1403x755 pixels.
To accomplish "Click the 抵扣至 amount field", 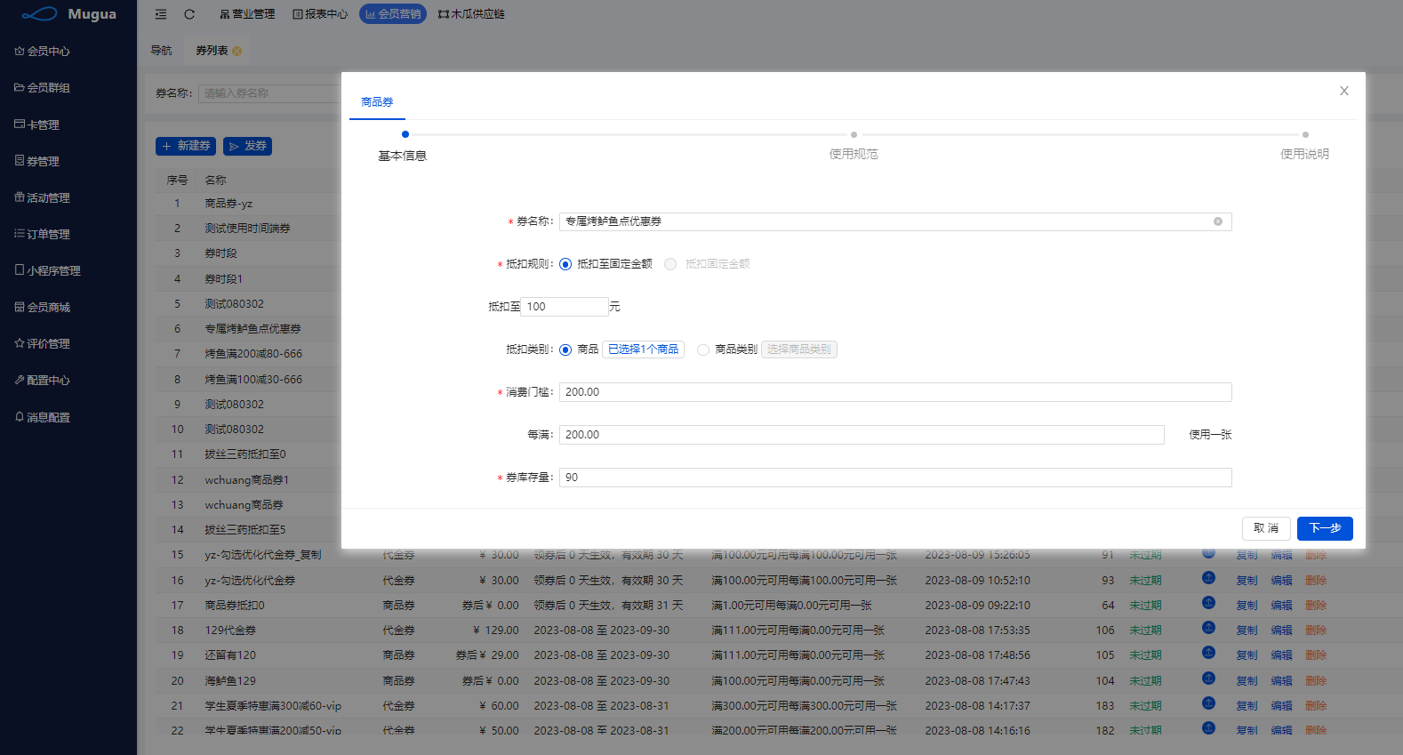I will [x=565, y=307].
